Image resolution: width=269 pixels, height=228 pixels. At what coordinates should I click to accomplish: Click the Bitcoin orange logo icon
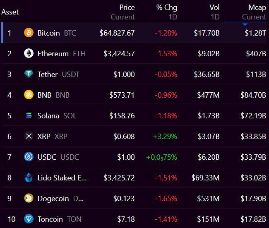(x=29, y=33)
